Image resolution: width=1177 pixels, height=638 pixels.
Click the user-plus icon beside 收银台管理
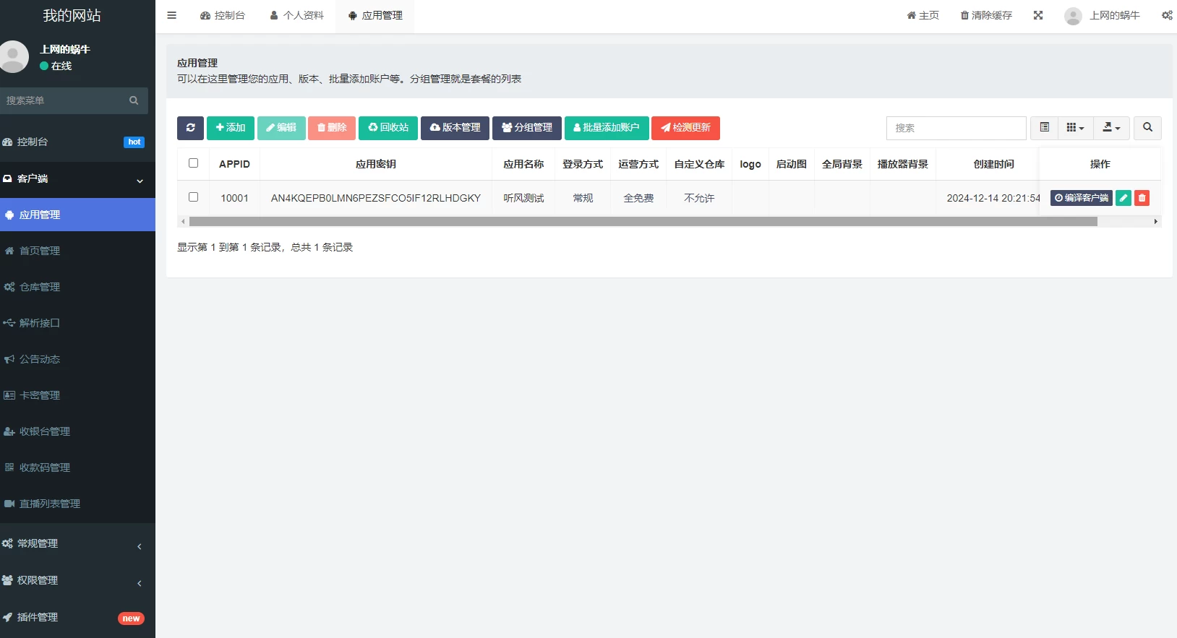pyautogui.click(x=9, y=431)
